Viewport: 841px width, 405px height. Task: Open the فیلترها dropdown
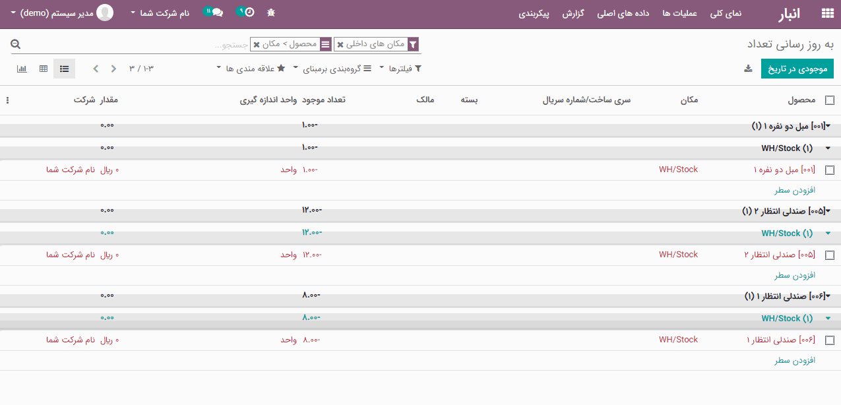pyautogui.click(x=400, y=69)
